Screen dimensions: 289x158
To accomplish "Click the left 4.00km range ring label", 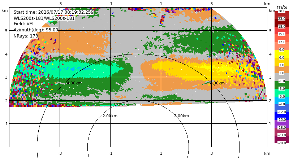I will (74, 83).
